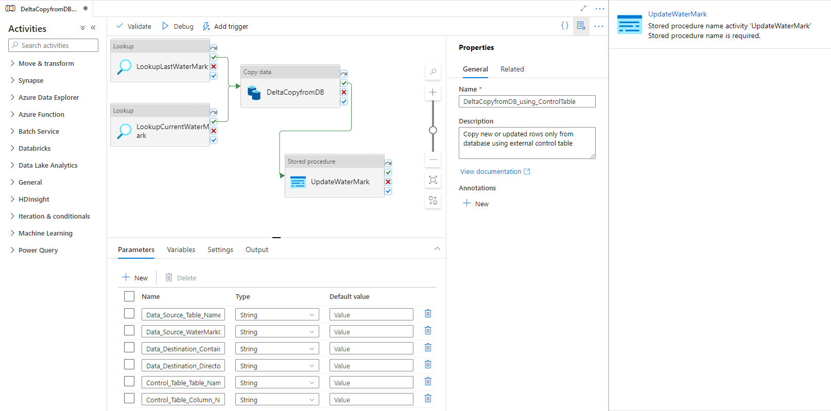Click Default value field for Data_Source_Table_Name
The height and width of the screenshot is (411, 831).
[371, 315]
